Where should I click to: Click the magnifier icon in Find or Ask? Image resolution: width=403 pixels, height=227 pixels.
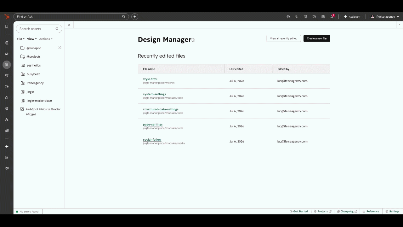pyautogui.click(x=124, y=16)
